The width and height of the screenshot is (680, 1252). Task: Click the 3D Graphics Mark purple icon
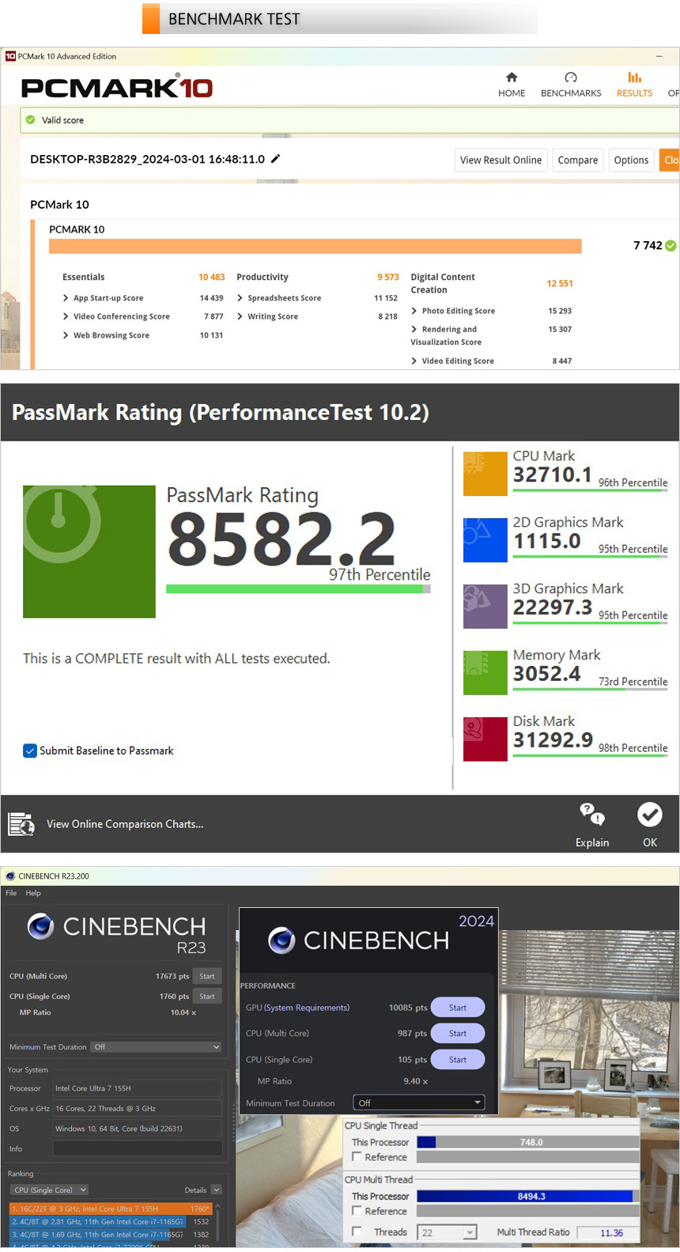(485, 607)
